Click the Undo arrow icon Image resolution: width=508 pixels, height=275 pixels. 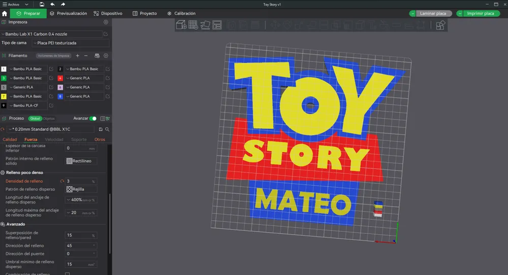52,4
